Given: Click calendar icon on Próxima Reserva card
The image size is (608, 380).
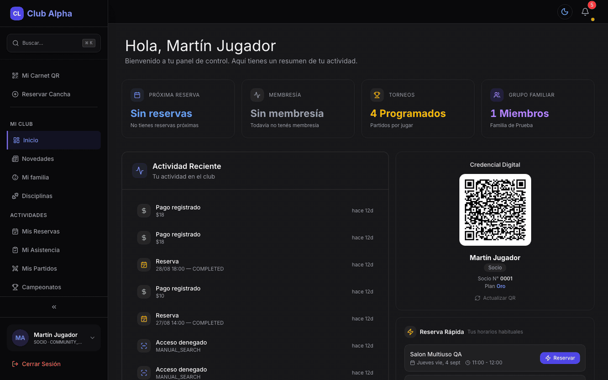Looking at the screenshot, I should click(x=137, y=95).
